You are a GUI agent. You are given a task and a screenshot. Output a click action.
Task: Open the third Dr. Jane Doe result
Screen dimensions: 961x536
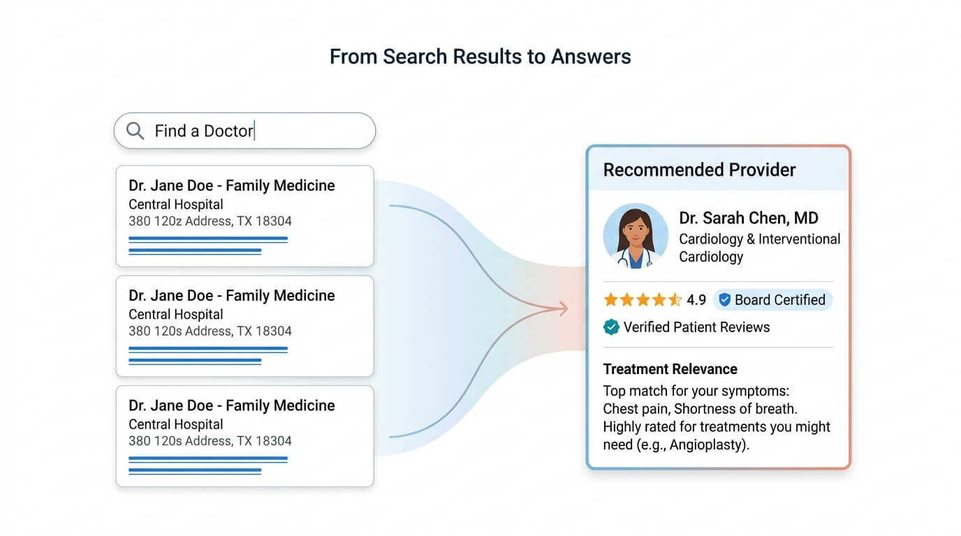(244, 436)
